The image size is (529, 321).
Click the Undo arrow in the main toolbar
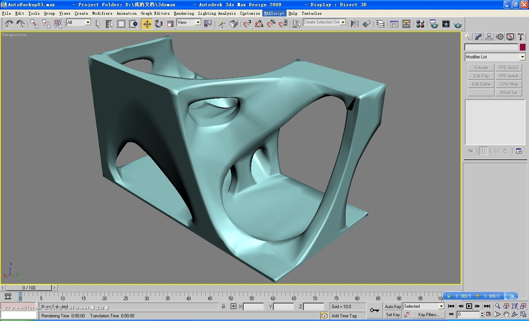click(x=9, y=24)
